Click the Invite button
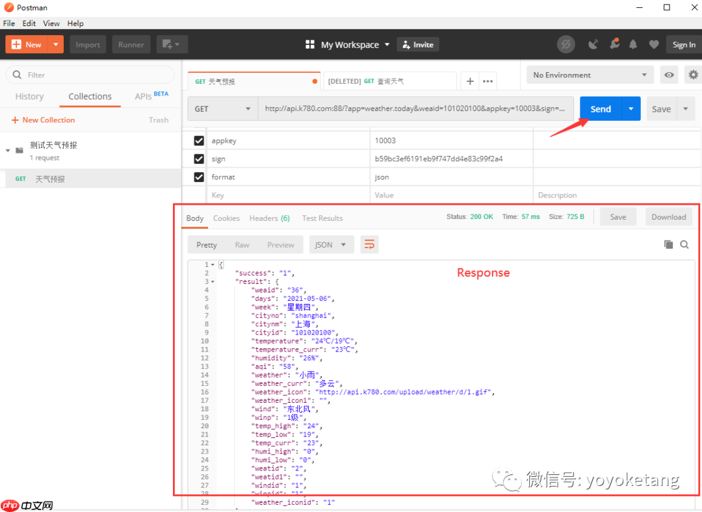This screenshot has width=702, height=512. tap(418, 44)
